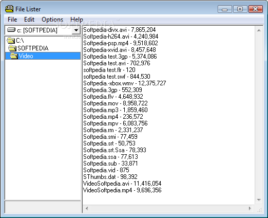Select softpedia test.flr entry

109,70
